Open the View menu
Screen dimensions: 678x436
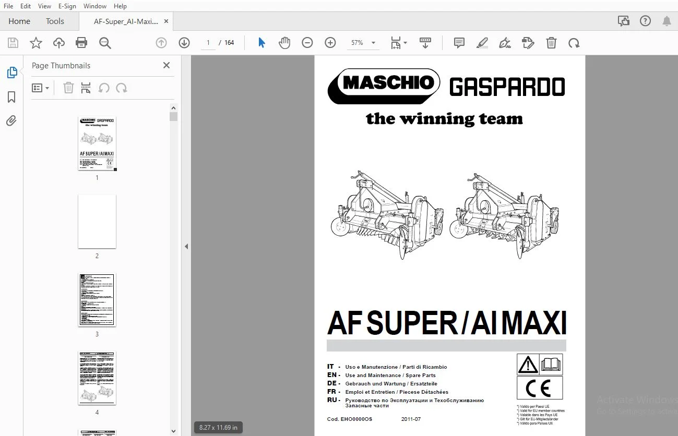(x=44, y=6)
